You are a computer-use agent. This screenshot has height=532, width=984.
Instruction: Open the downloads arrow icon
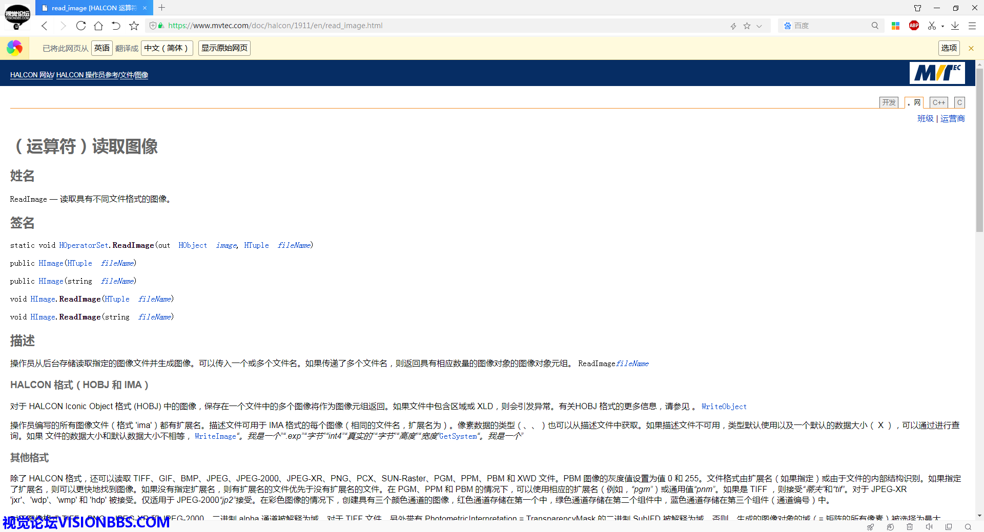pyautogui.click(x=955, y=26)
